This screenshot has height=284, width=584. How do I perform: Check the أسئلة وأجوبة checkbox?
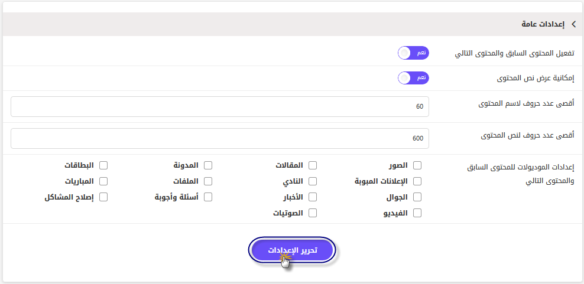(208, 197)
